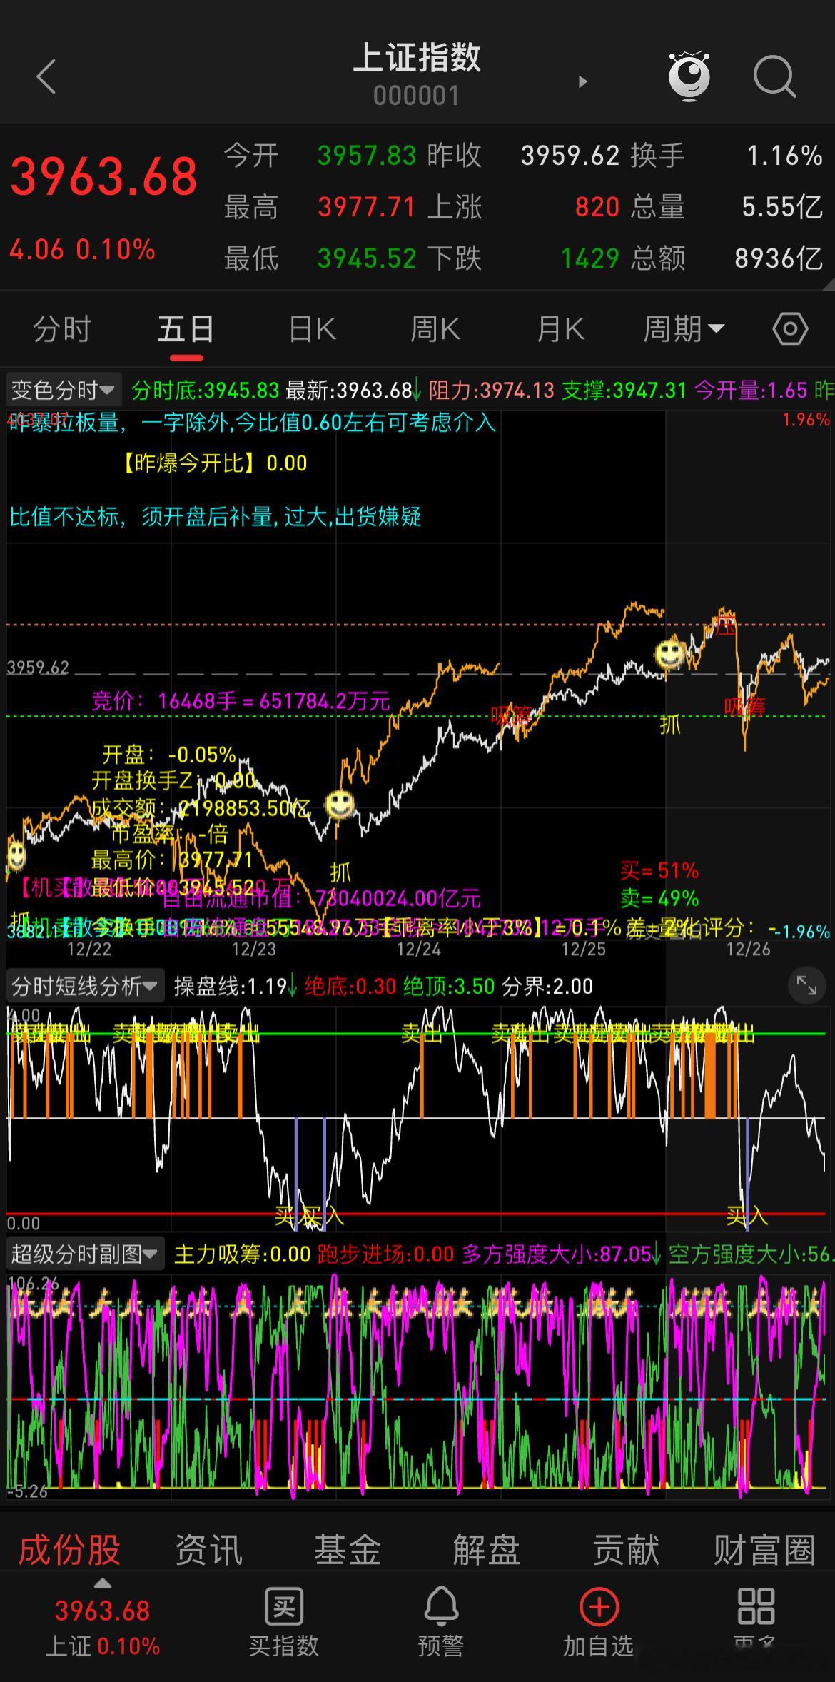Open the 解盘 tab
Viewport: 835px width, 1682px height.
tap(486, 1550)
